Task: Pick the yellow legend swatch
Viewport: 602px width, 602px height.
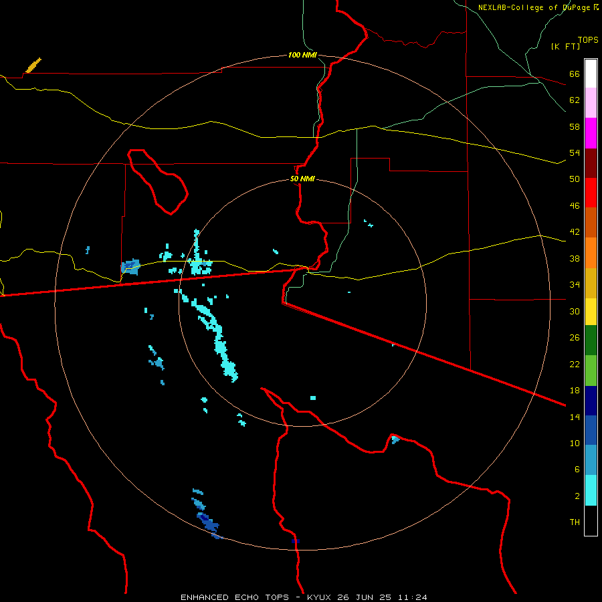Action: point(591,312)
